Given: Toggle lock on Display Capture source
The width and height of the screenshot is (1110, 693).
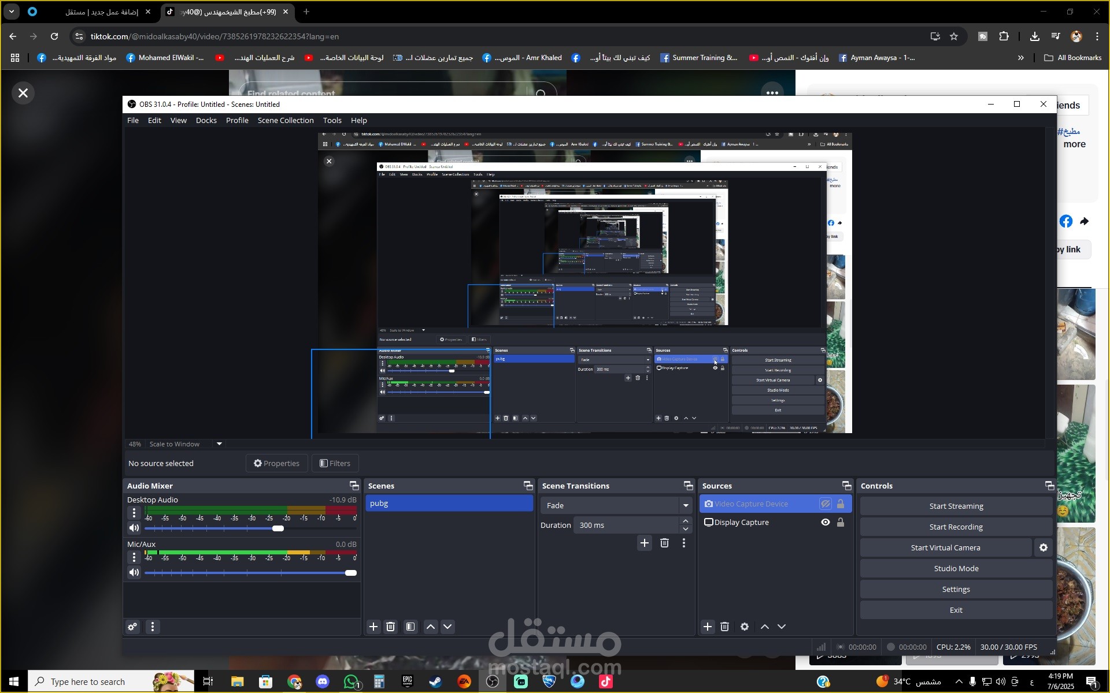Looking at the screenshot, I should coord(841,522).
